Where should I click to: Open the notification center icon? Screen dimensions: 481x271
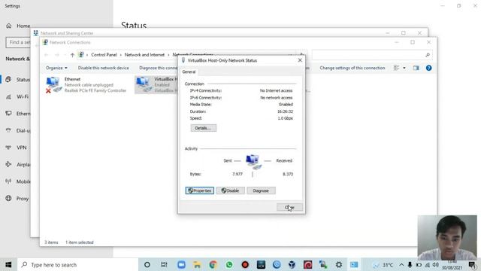472,264
